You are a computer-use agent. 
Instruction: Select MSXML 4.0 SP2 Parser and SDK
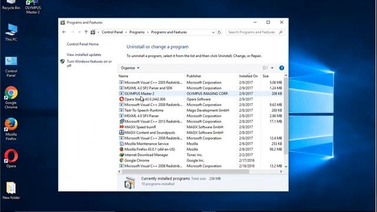(x=200, y=88)
